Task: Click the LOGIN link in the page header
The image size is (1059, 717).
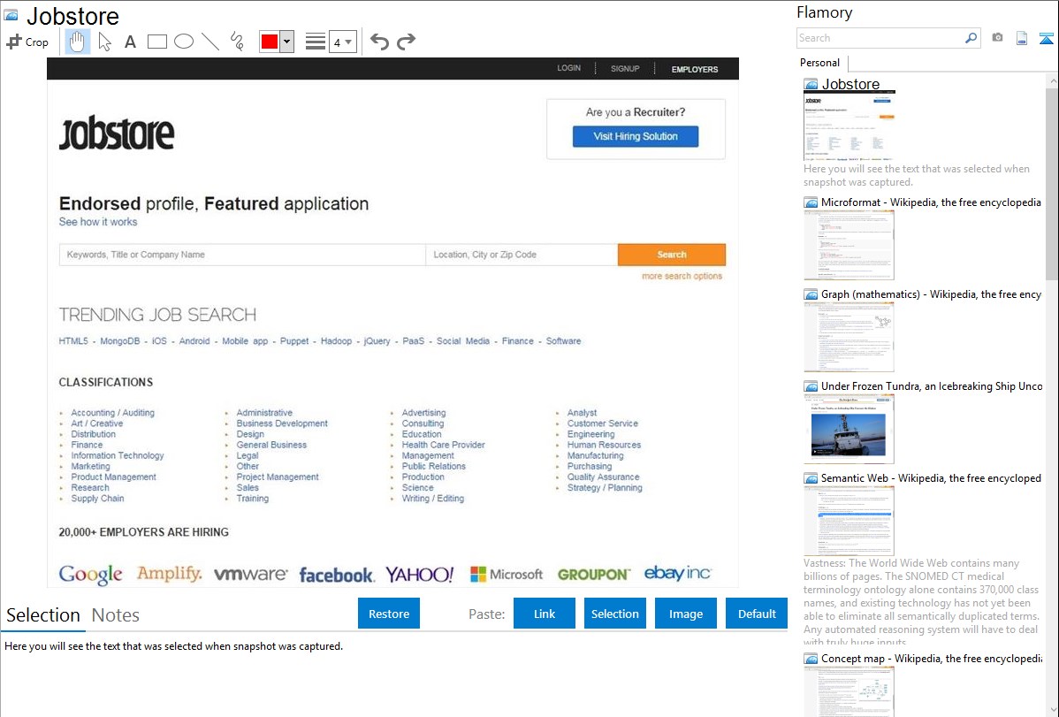Action: click(568, 68)
